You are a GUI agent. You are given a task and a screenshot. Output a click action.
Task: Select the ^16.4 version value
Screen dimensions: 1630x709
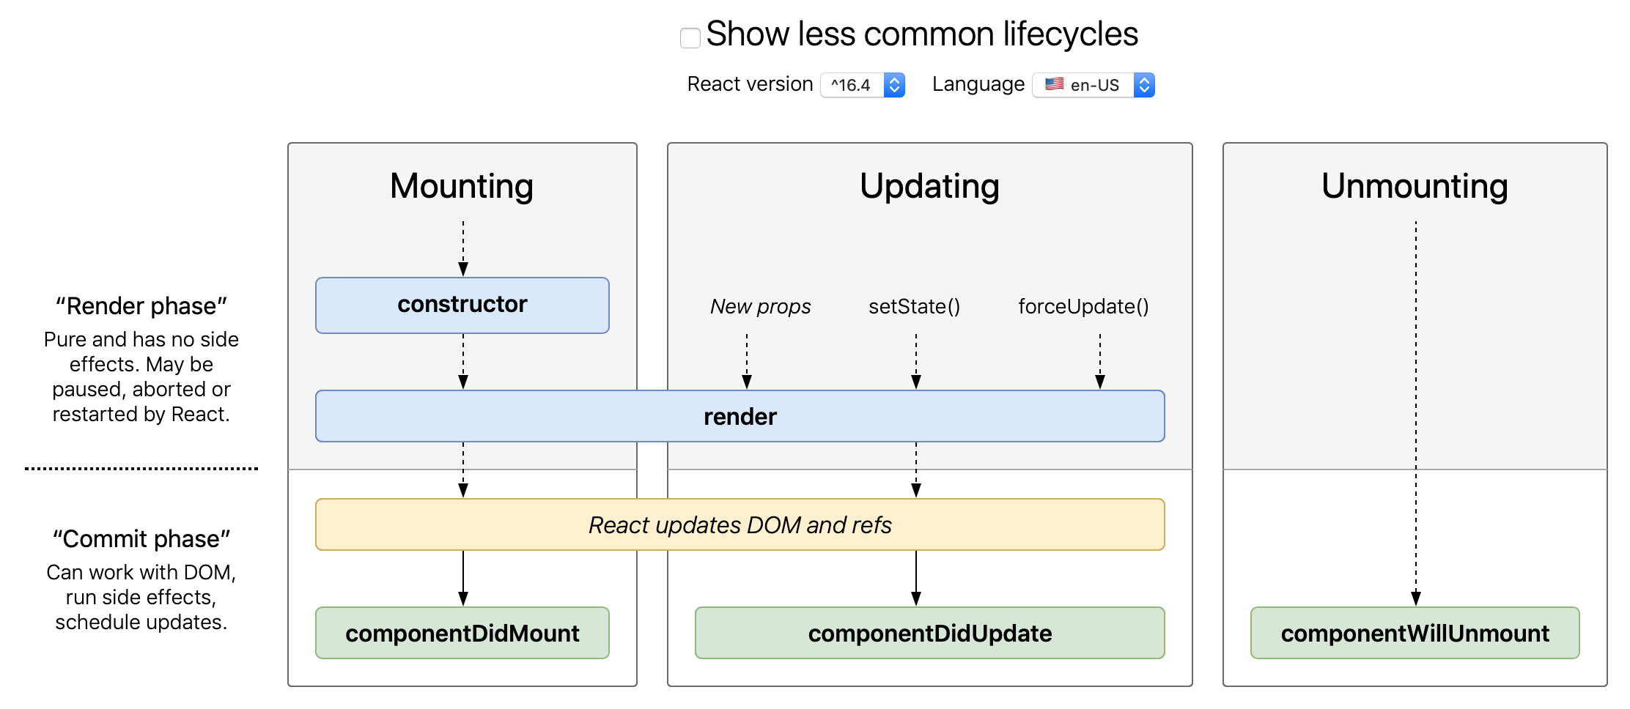click(850, 84)
